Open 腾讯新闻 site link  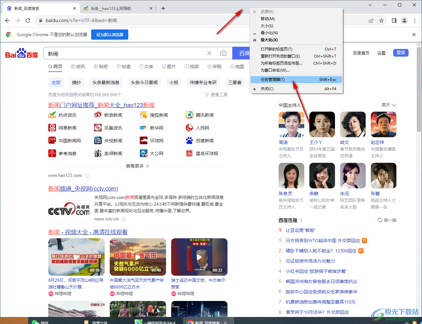coord(200,115)
